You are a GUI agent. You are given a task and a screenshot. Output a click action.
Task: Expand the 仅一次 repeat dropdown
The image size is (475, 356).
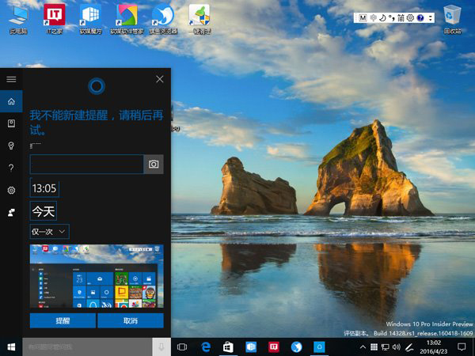click(x=49, y=231)
